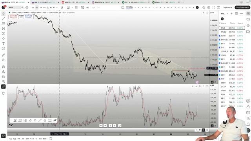
Task: Click the Опубликовать button
Action: point(242,7)
